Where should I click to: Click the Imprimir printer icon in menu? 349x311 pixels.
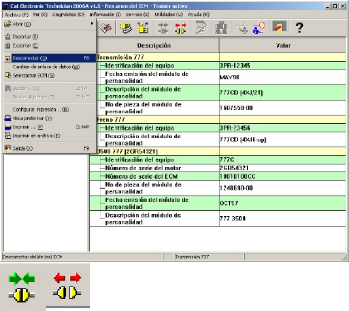pos(8,127)
